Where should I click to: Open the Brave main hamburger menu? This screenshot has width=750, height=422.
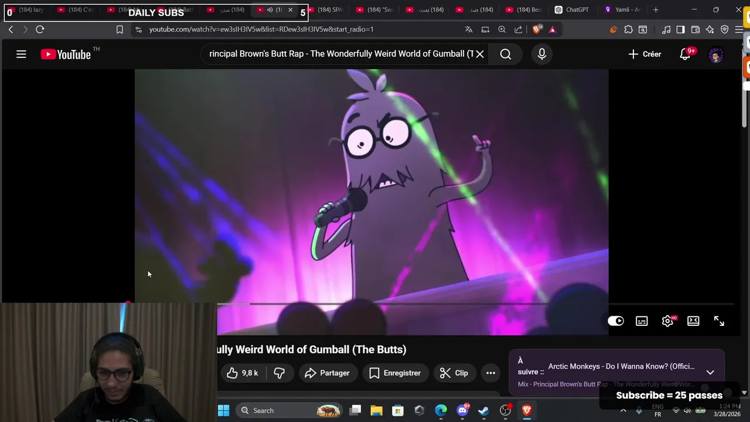click(739, 29)
